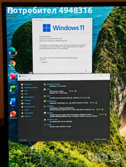Image resolution: width=126 pixels, height=167 pixels.
Task: Click the storage temperature indicator icon
Action: pyautogui.click(x=105, y=114)
